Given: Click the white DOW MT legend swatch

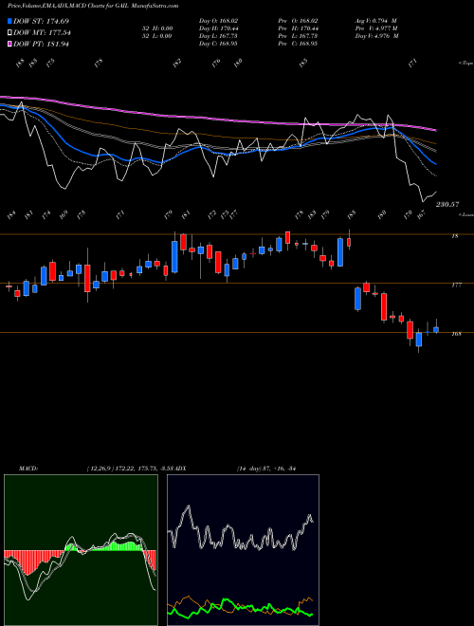Looking at the screenshot, I should tap(9, 32).
